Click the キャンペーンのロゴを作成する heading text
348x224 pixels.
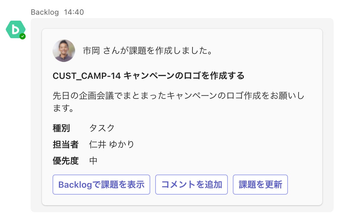tap(184, 76)
